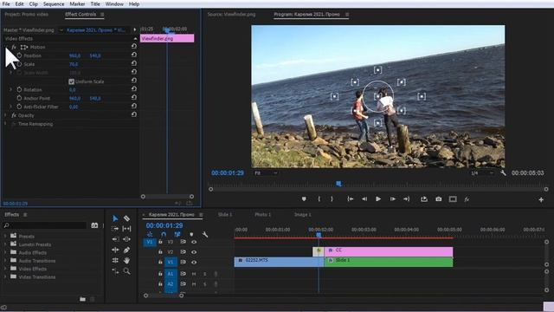Open the button editor plus icon
554x312 pixels.
pos(541,200)
